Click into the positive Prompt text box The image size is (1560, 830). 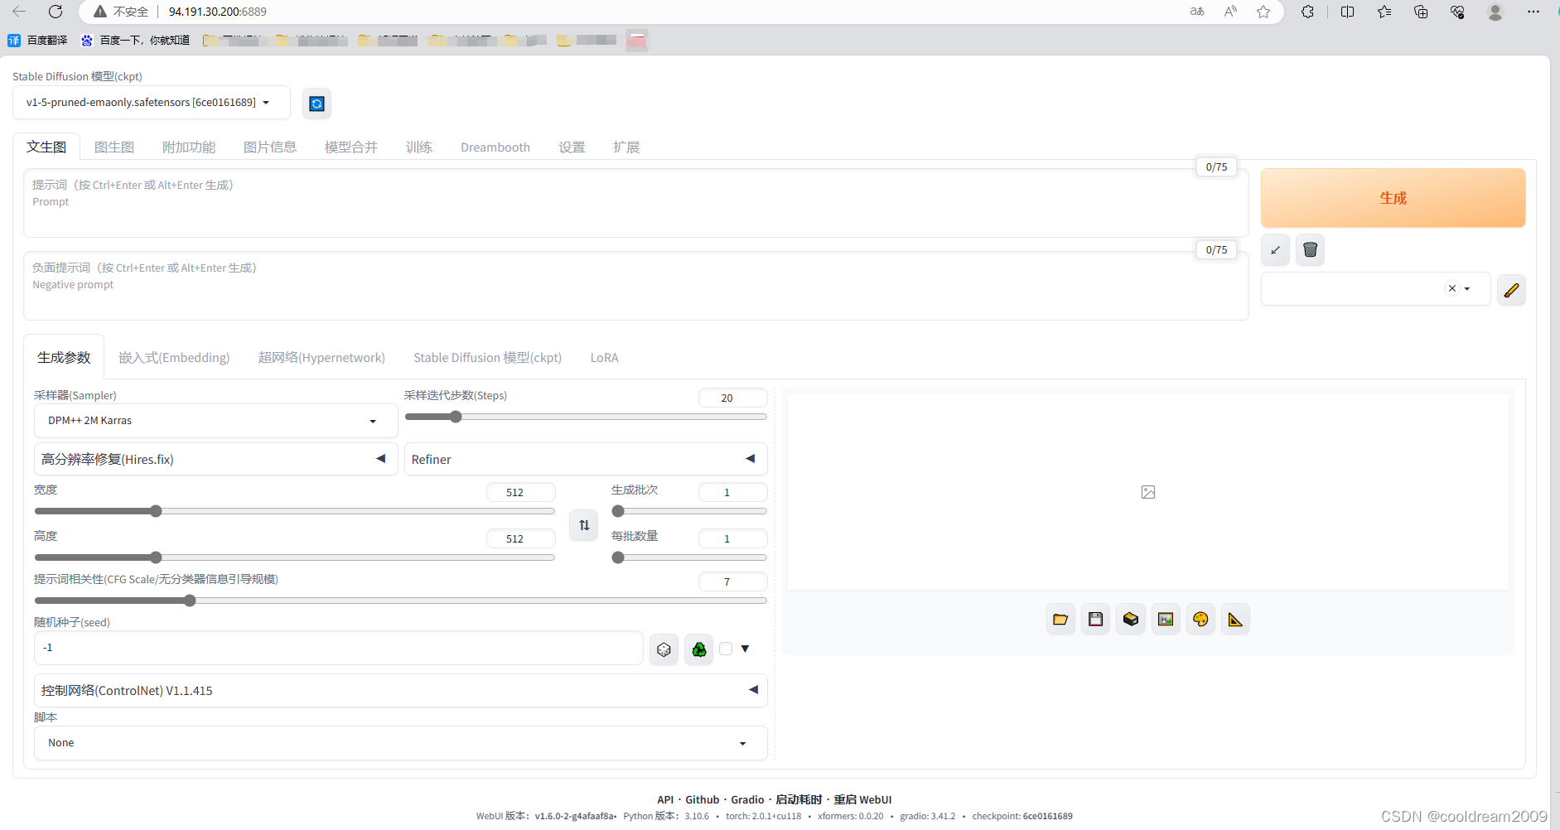[x=636, y=203]
